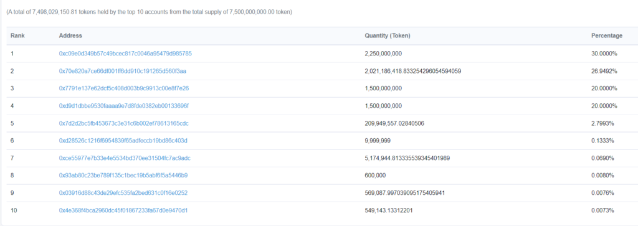Open rank 3 address starting with 0x7791e137
The height and width of the screenshot is (226, 638).
click(124, 88)
